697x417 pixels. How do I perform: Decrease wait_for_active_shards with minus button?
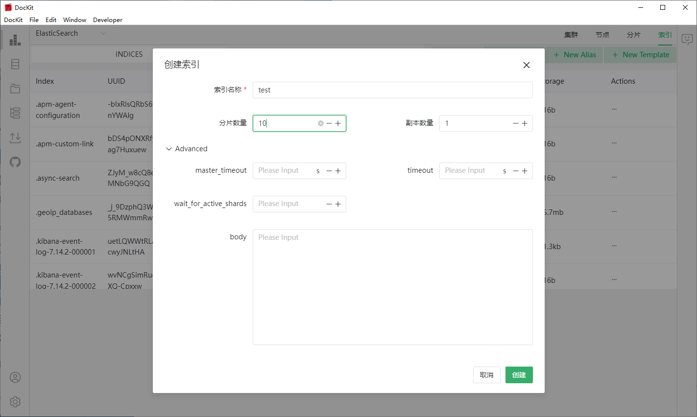(329, 204)
